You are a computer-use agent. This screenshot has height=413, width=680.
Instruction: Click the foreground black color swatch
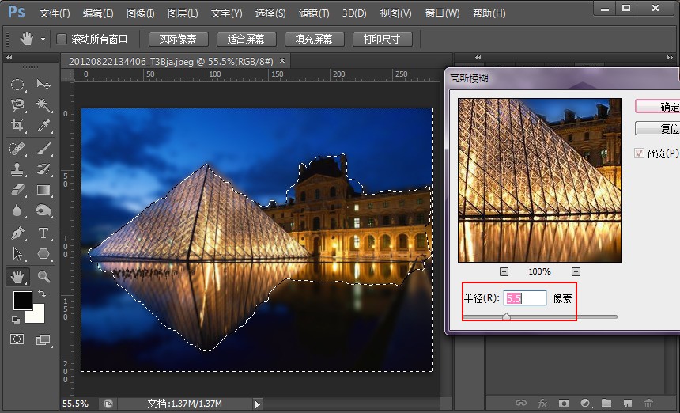23,300
